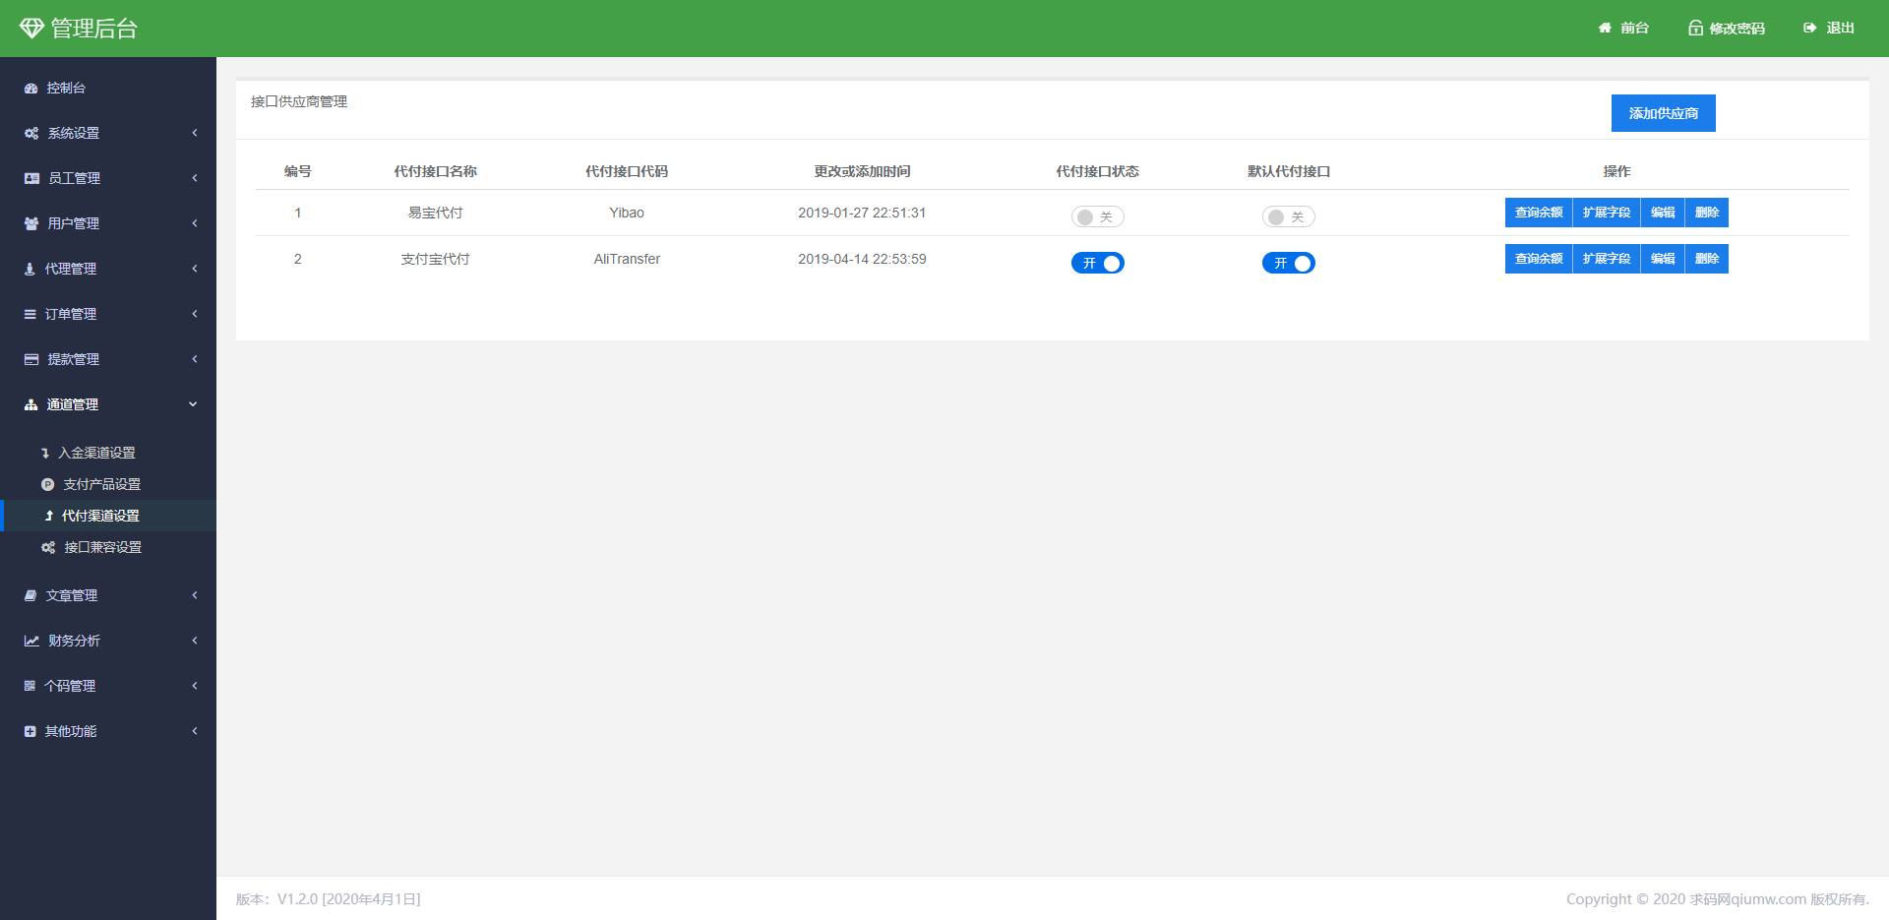Disable 默认代付接口 switch for 支付宝代付
This screenshot has width=1889, height=920.
(1288, 263)
